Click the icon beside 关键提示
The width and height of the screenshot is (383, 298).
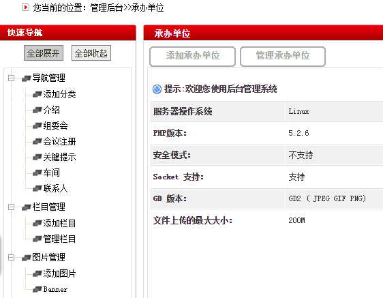37,158
